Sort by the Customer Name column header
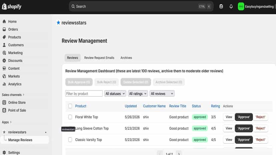The image size is (276, 155). point(154,106)
